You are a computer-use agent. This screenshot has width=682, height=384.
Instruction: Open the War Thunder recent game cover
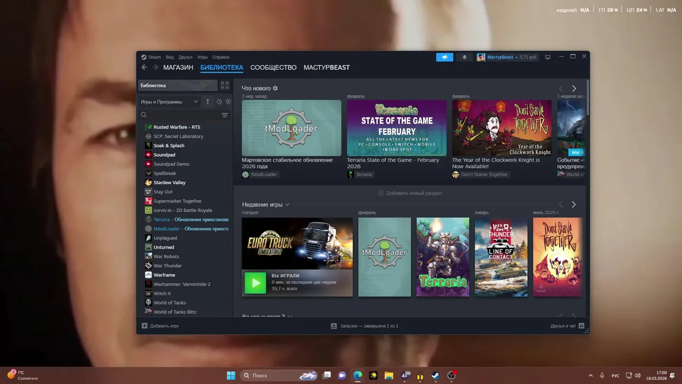click(x=501, y=257)
